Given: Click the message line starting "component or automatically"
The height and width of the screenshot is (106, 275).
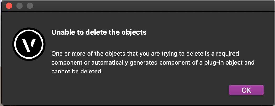Looking at the screenshot, I should (x=153, y=63).
